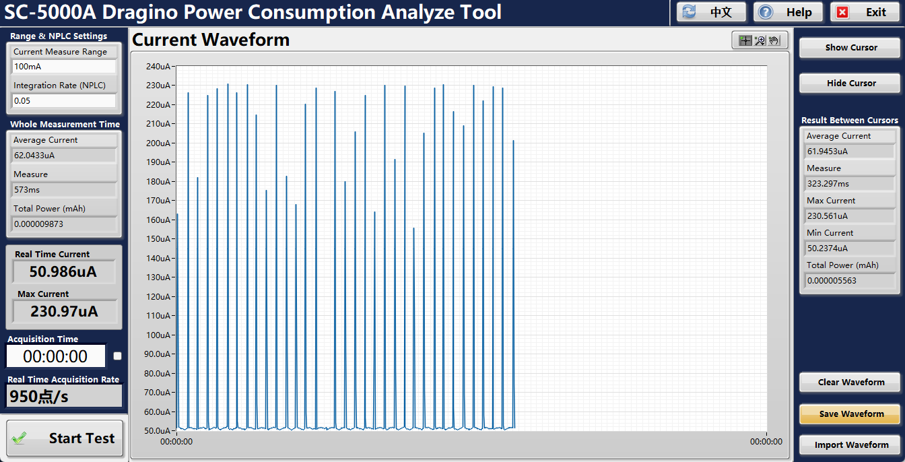Click cursor Average Current value 61.9453uA

(850, 152)
